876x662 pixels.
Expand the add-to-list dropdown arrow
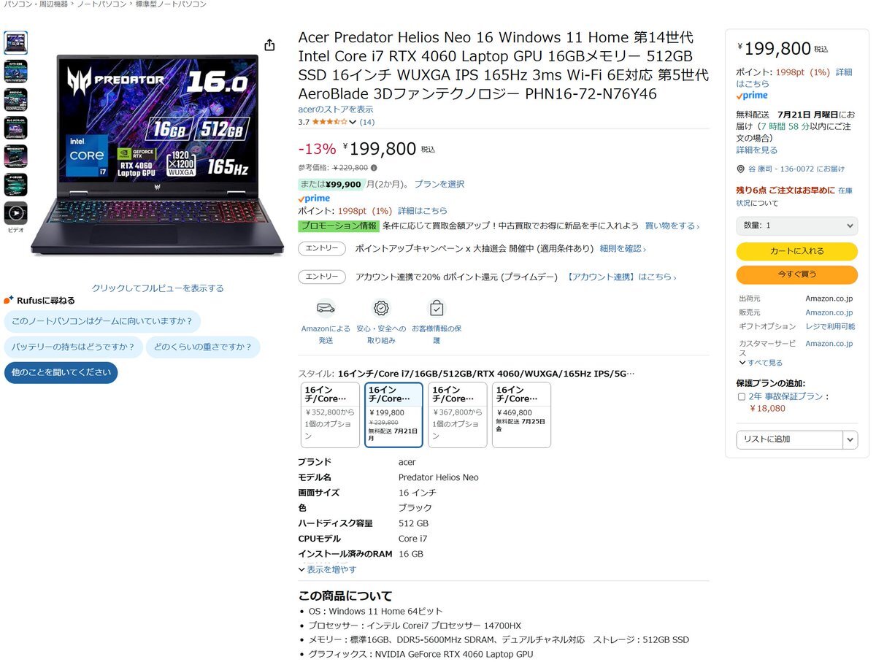click(850, 439)
